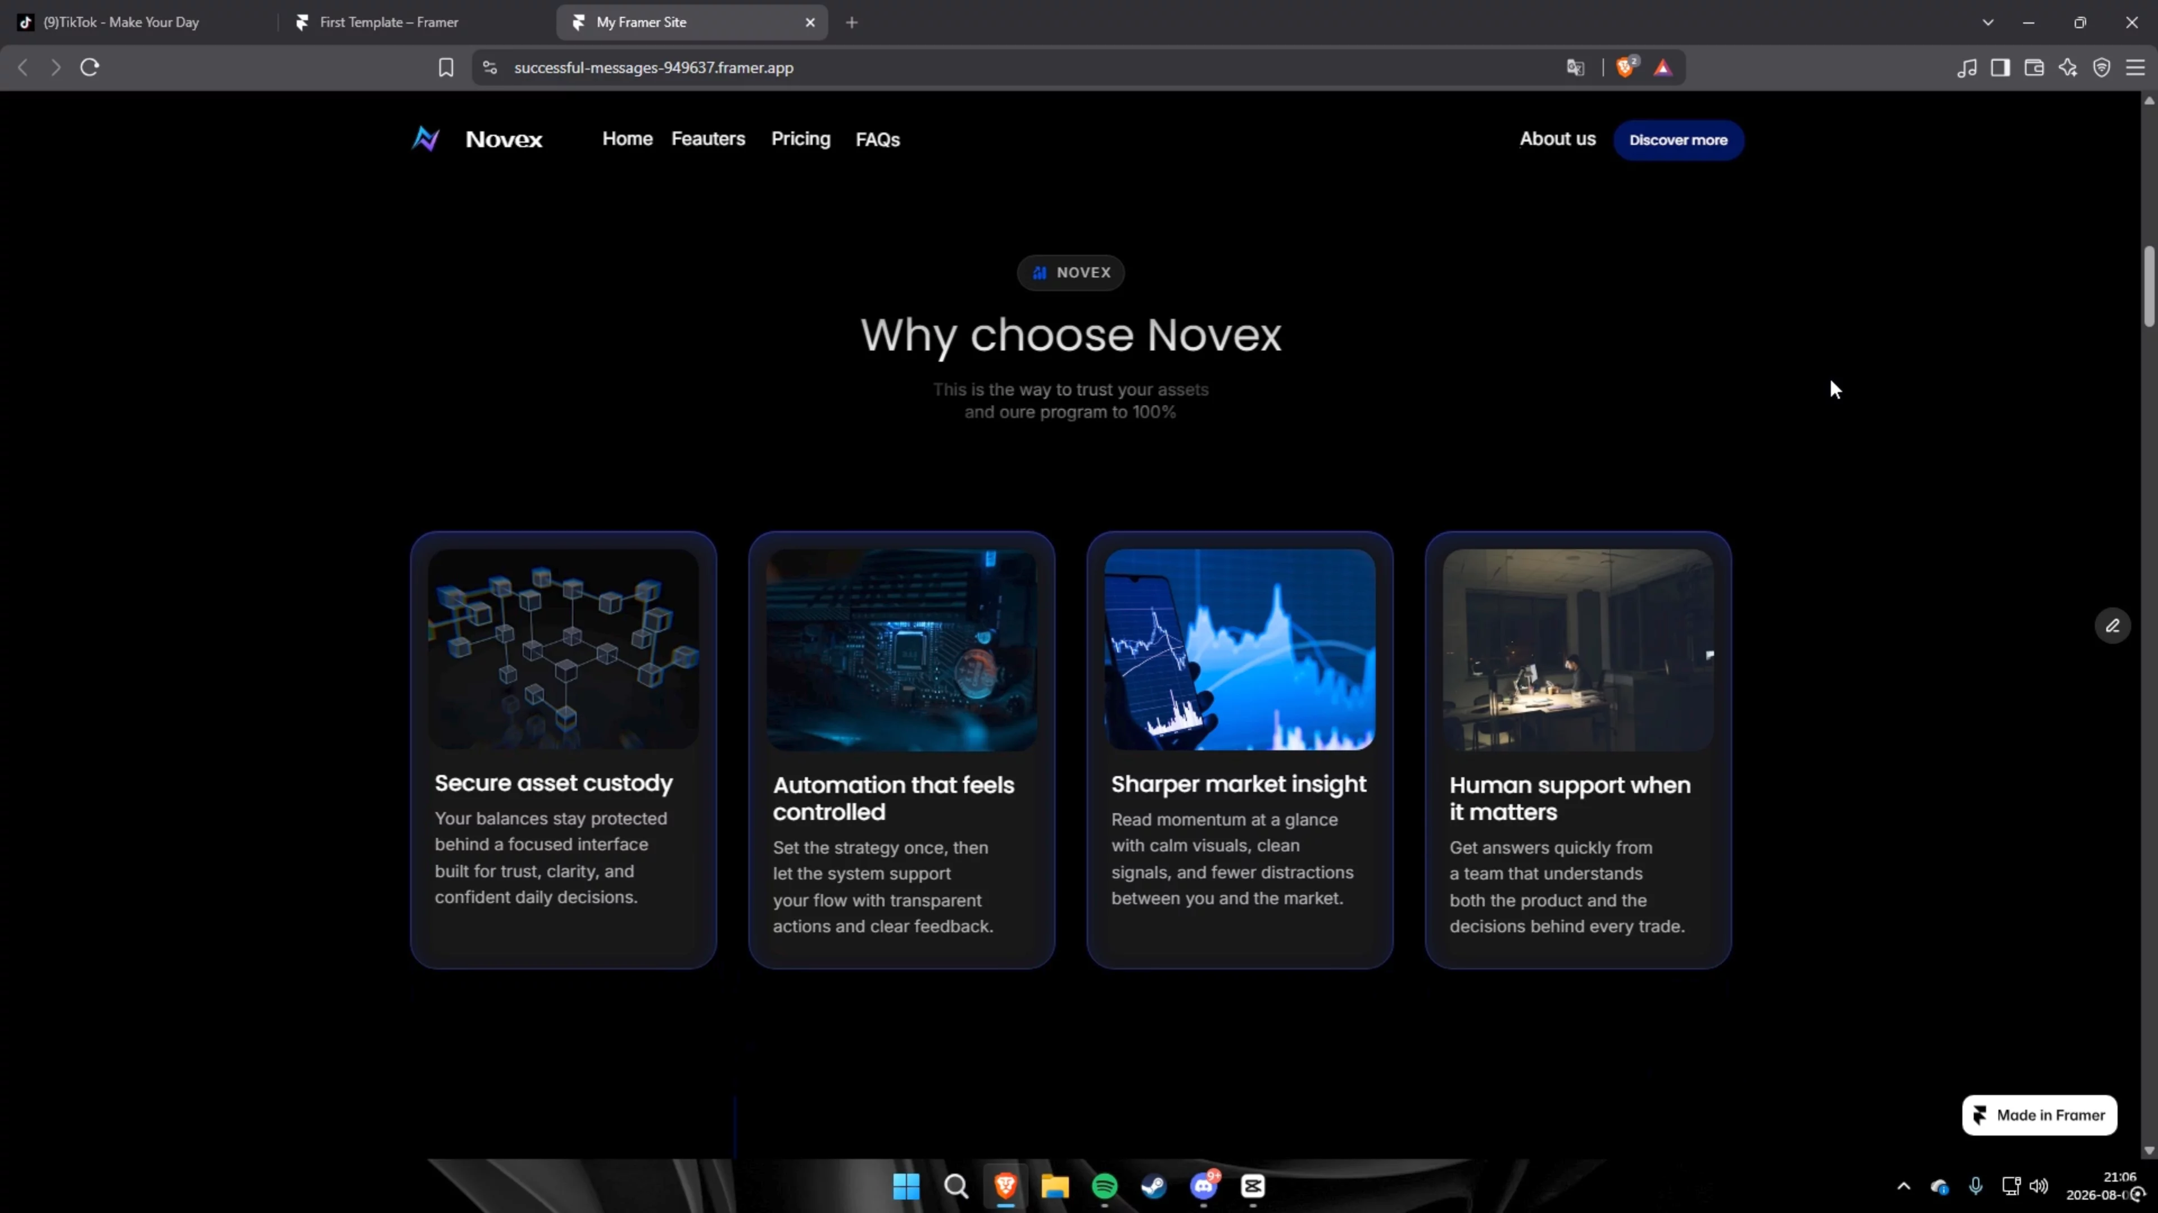Open a new browser tab

(852, 22)
